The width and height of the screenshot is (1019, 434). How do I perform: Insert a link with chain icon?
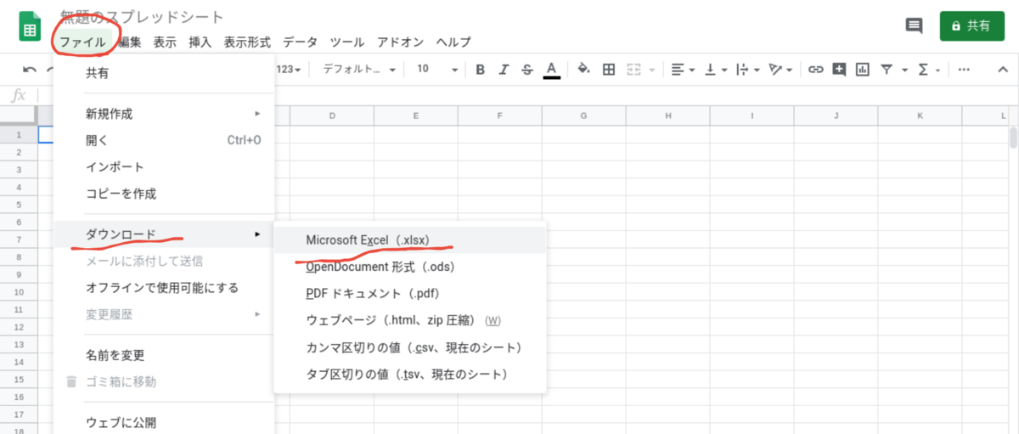coord(816,70)
